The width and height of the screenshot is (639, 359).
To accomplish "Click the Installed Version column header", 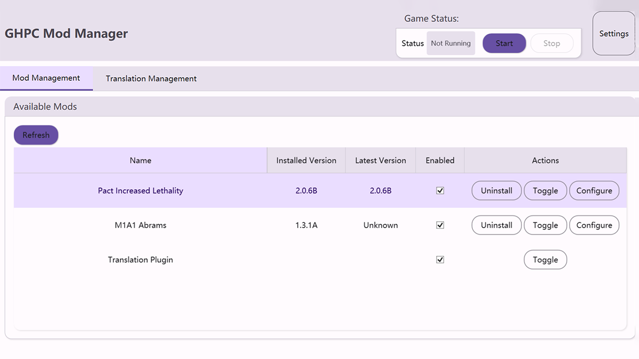I will point(306,160).
